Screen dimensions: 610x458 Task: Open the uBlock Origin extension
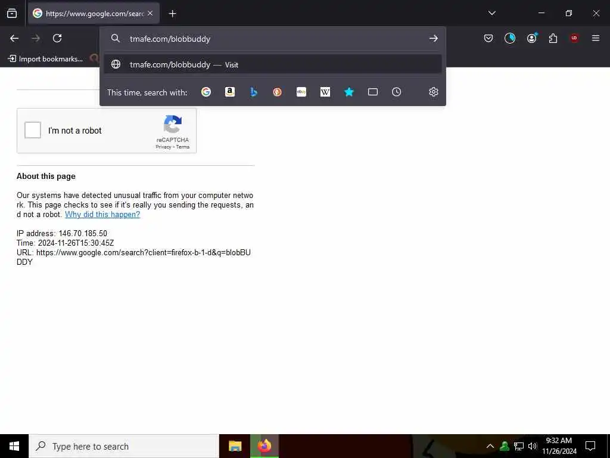[x=574, y=38]
